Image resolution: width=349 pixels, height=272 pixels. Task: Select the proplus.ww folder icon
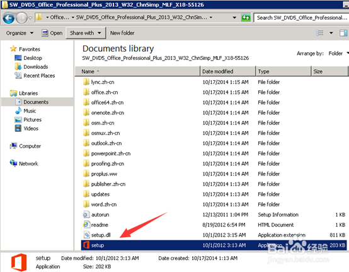tap(86, 174)
